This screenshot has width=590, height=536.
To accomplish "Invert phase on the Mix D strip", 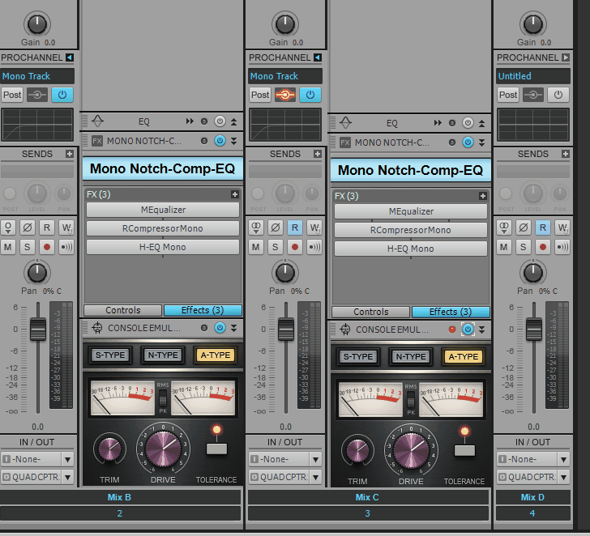I will point(524,228).
